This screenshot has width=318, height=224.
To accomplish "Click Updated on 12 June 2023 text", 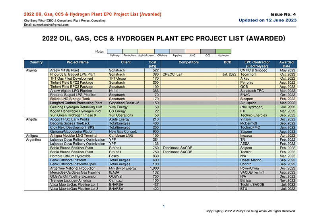I will 268,20.
